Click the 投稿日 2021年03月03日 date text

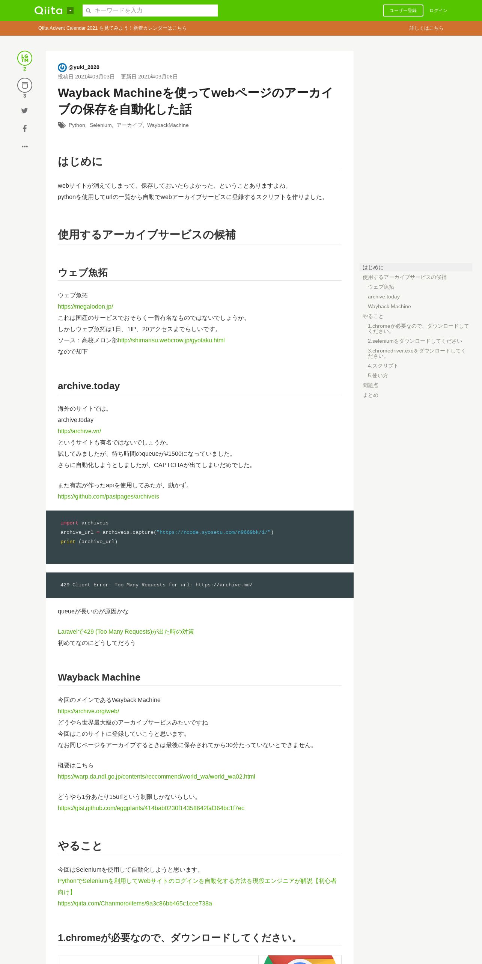tap(86, 77)
